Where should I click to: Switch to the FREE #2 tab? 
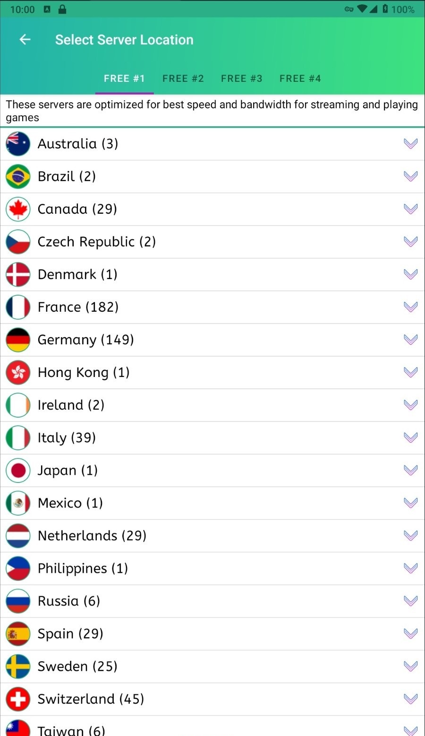183,79
